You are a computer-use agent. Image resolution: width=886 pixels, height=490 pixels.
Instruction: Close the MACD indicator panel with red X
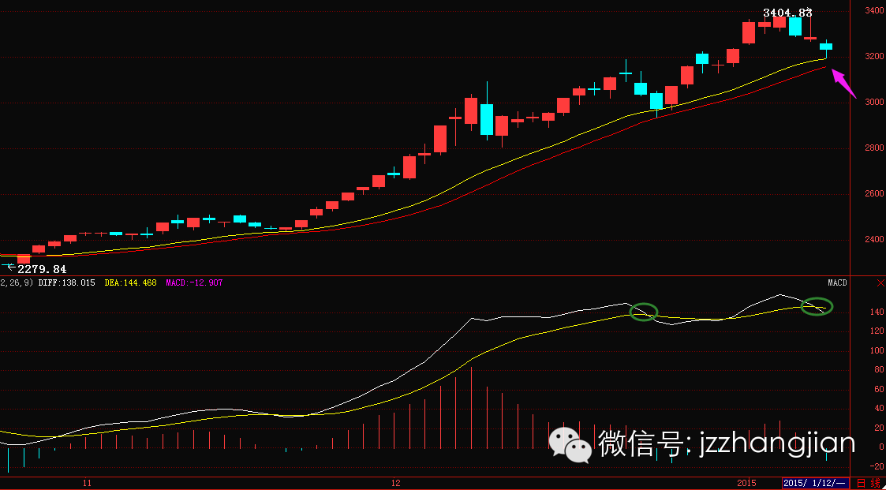[x=880, y=282]
